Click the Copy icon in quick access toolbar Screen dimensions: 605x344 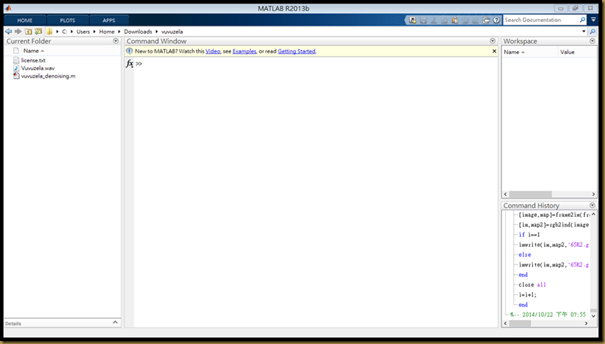[444, 20]
